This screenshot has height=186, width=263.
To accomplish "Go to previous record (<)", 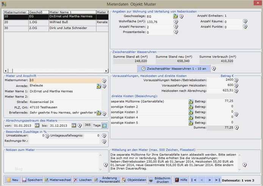I will point(202,180).
